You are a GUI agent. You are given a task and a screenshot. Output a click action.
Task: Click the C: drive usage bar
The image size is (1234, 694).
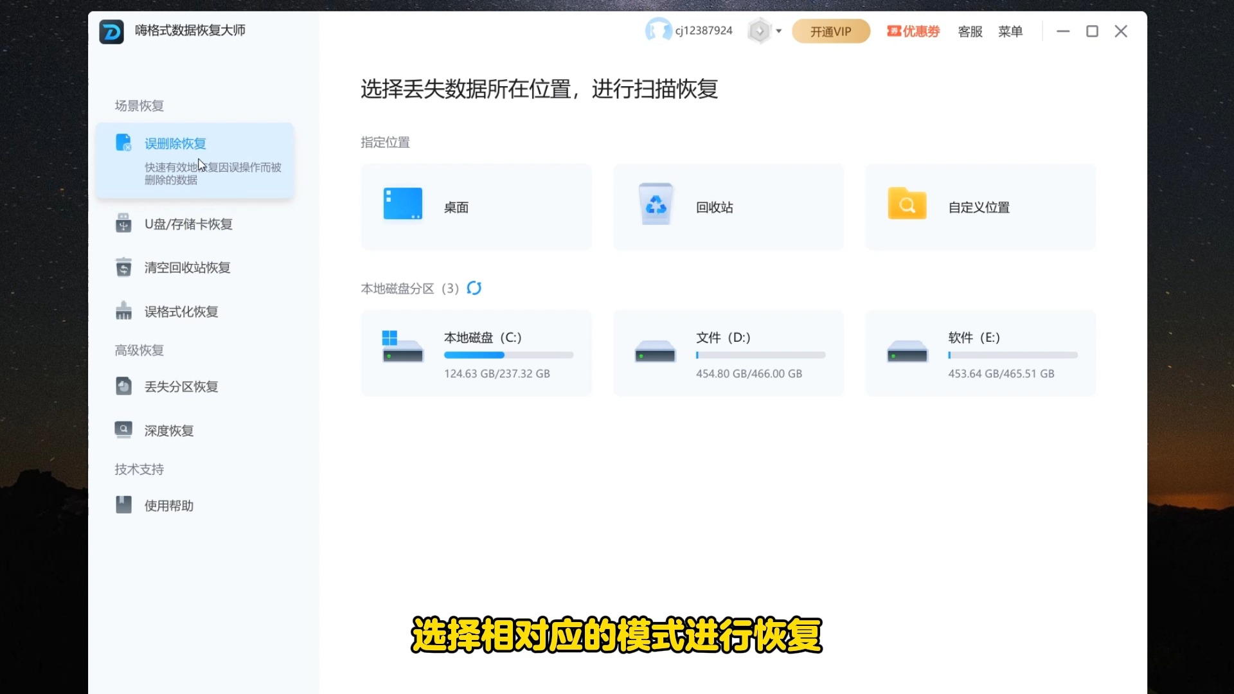pyautogui.click(x=508, y=355)
